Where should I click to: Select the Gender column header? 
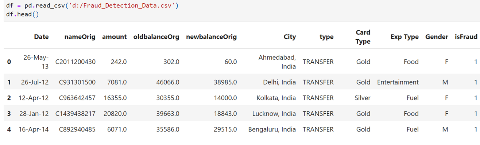click(437, 37)
